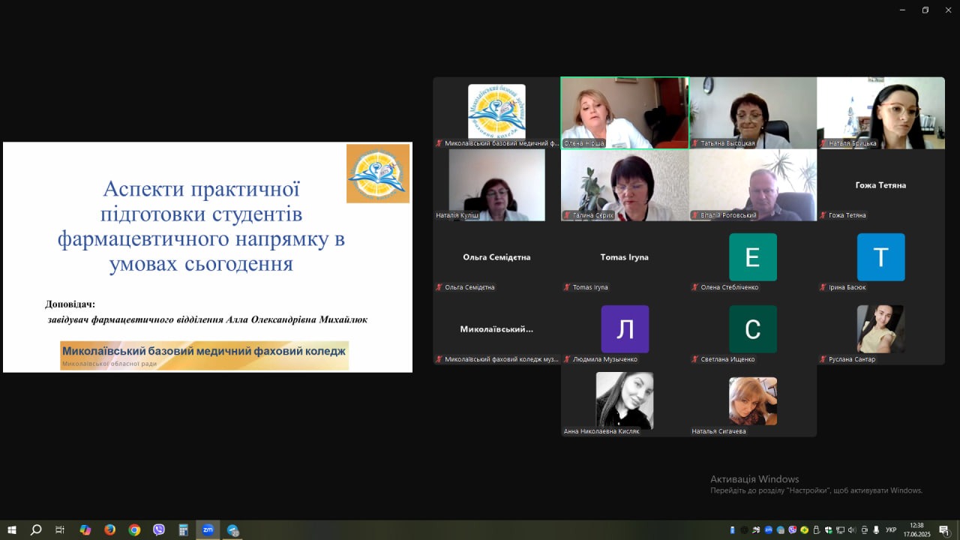960x540 pixels.
Task: Open the Copilot icon in the taskbar
Action: pos(85,529)
